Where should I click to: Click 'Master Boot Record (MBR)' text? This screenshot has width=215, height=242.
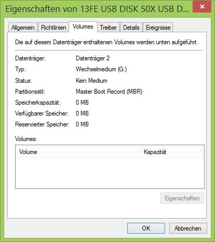tap(109, 92)
